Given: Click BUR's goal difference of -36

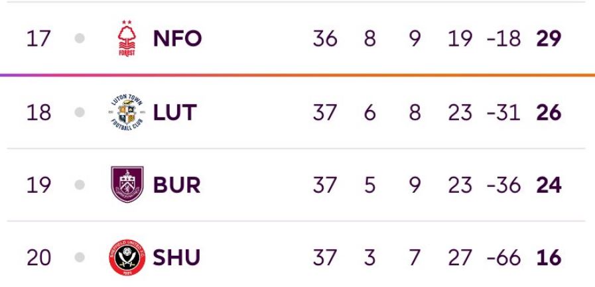Looking at the screenshot, I should click(503, 185).
